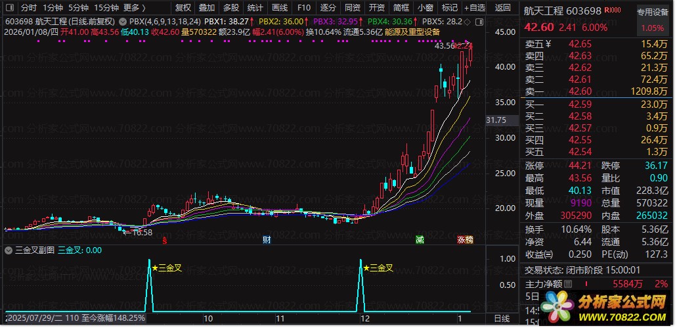This screenshot has width=677, height=328.
Task: Click the PE(动) 127.3 value
Action: [655, 254]
